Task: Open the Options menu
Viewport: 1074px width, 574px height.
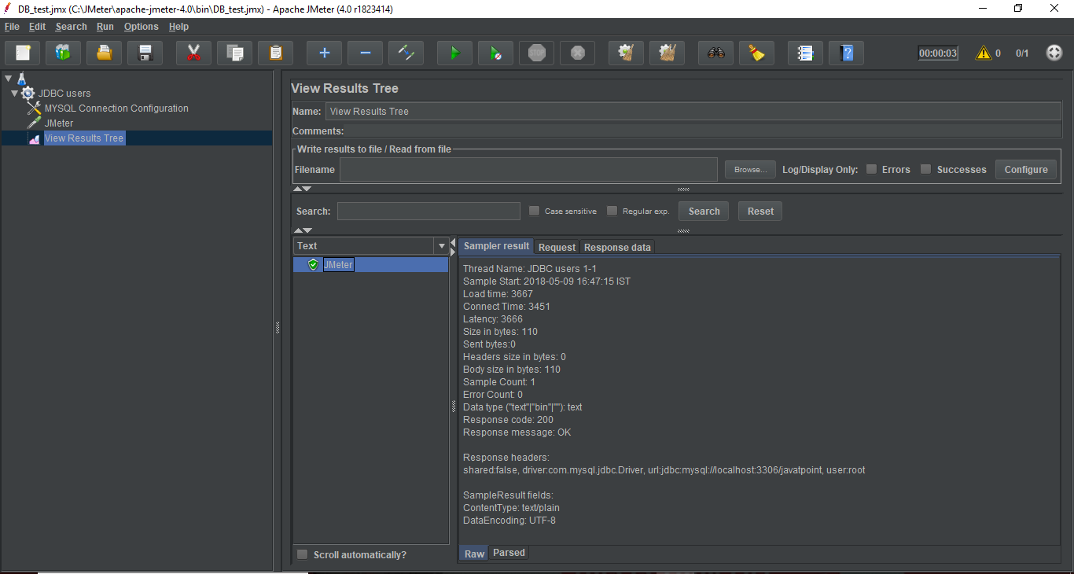Action: 142,27
